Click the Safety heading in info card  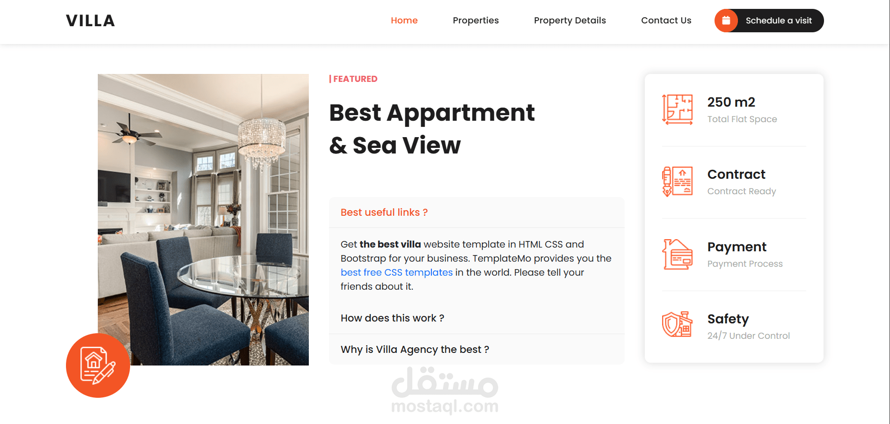tap(728, 319)
